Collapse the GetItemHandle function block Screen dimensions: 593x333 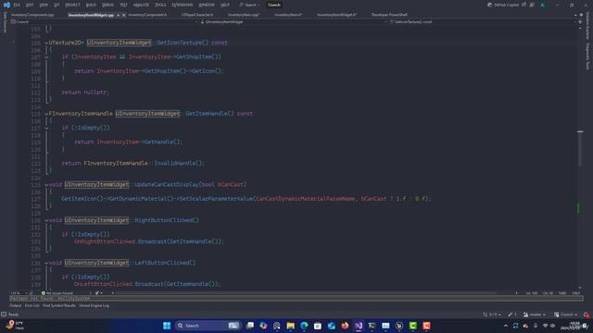pyautogui.click(x=46, y=114)
